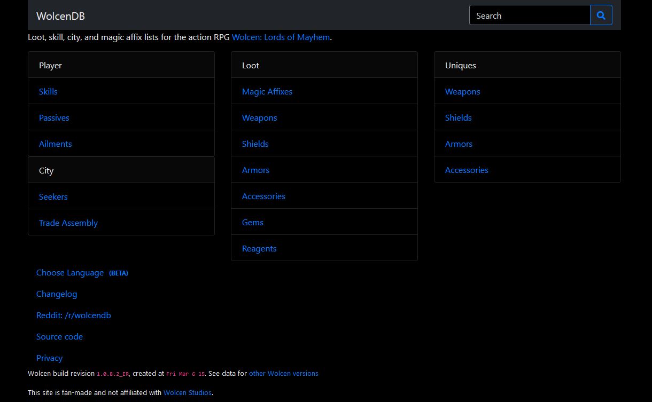Follow the Wolcen: Lords of Mayhem link

pyautogui.click(x=281, y=37)
